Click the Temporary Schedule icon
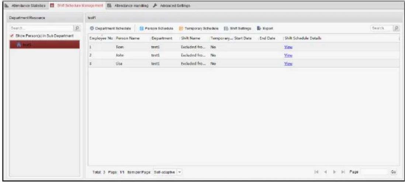This screenshot has height=182, width=405. point(181,28)
